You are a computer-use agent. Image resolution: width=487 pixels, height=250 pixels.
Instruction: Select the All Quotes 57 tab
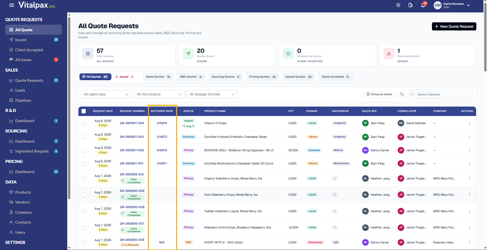pyautogui.click(x=95, y=77)
